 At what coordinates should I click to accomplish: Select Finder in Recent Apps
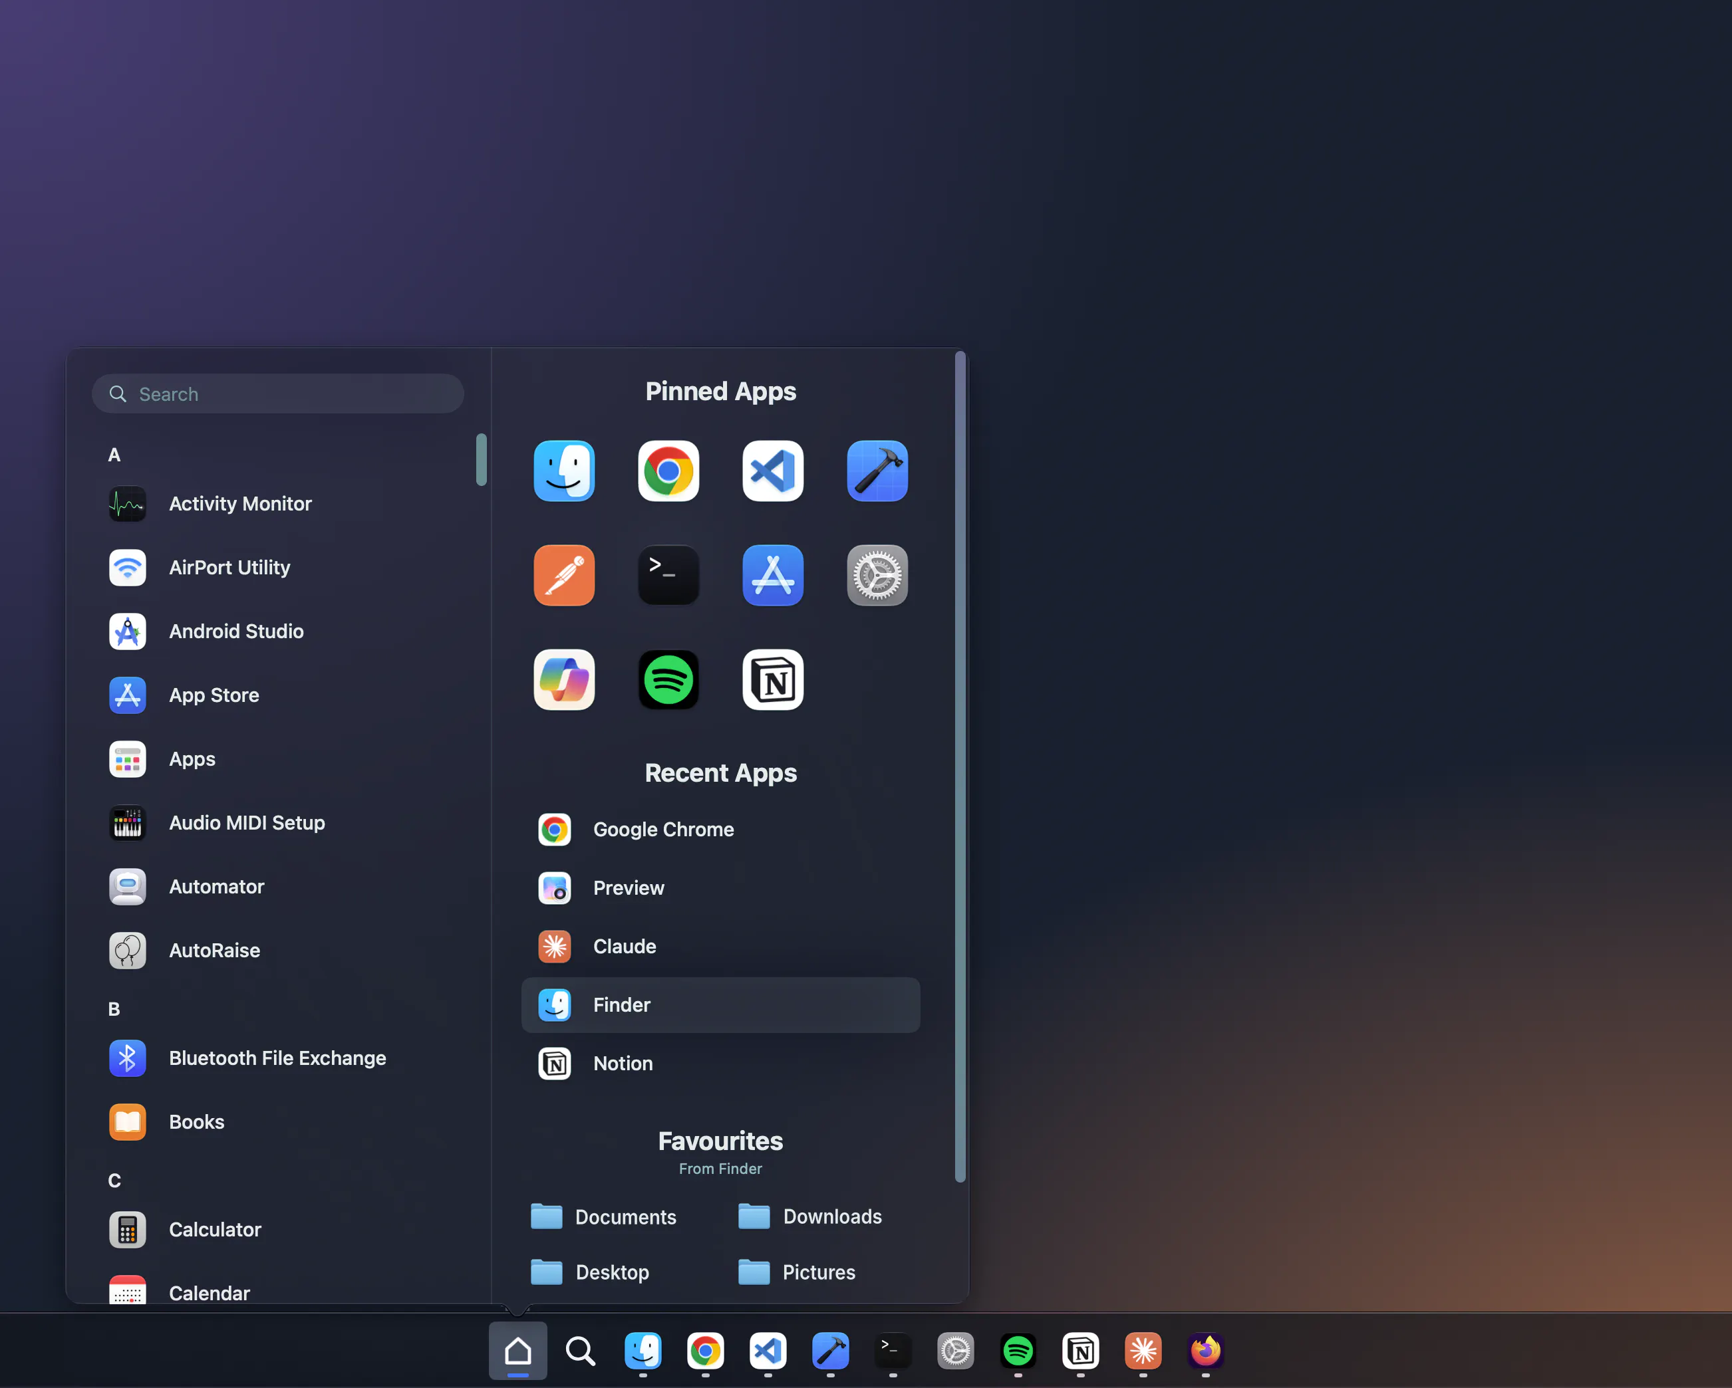(x=720, y=1005)
